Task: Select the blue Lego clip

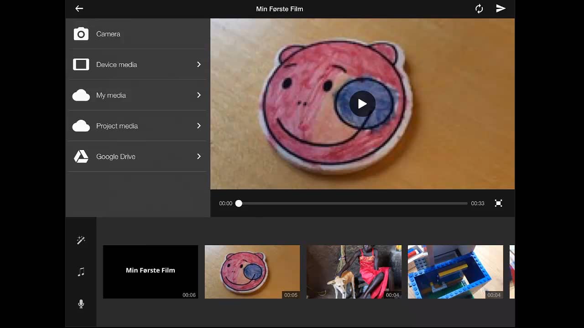Action: coord(455,272)
